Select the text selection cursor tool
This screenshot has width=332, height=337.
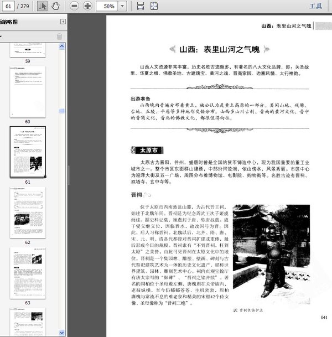pyautogui.click(x=42, y=6)
